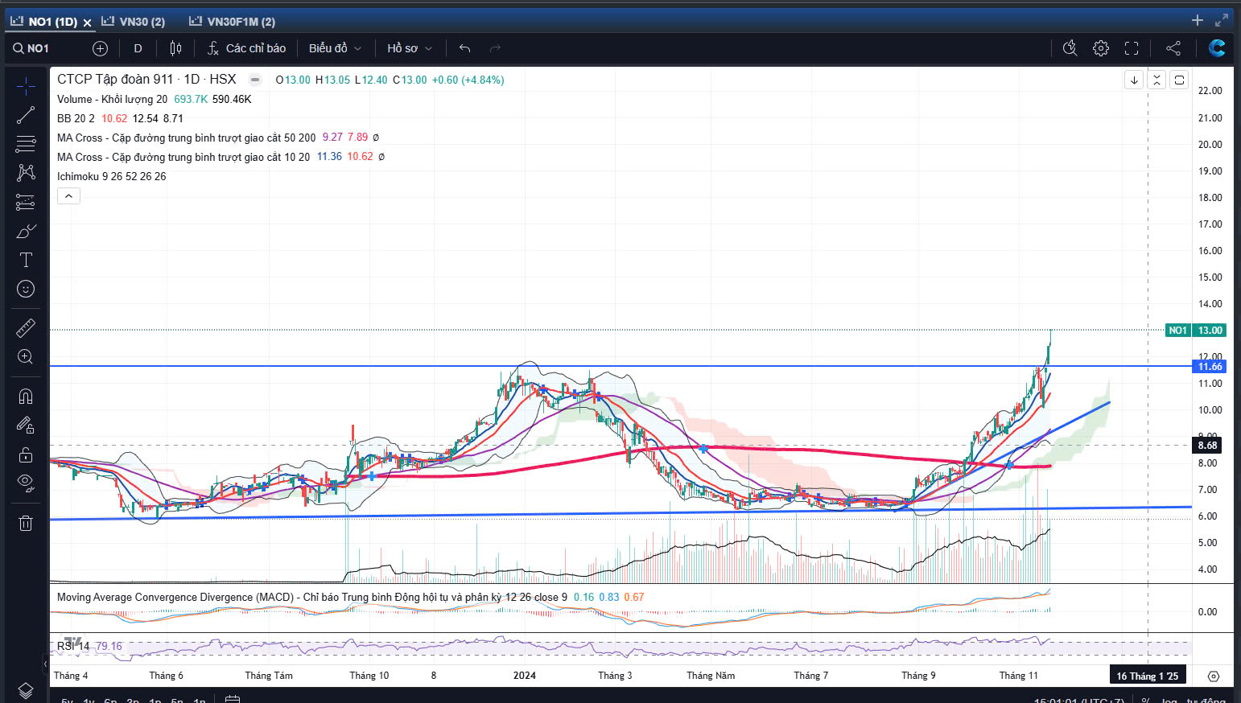Click the blue C logo icon
Viewport: 1241px width, 703px height.
[x=1217, y=48]
